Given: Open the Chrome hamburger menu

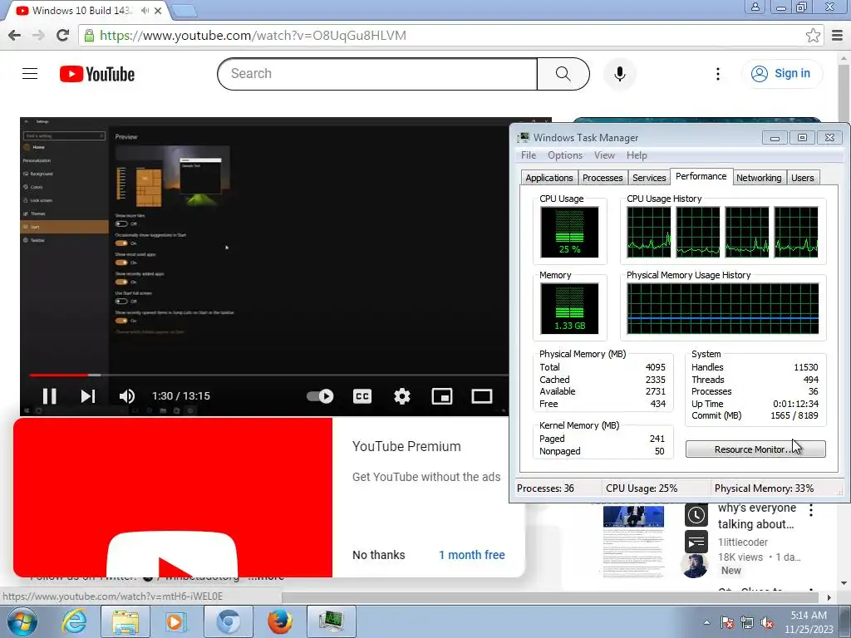Looking at the screenshot, I should 838,35.
